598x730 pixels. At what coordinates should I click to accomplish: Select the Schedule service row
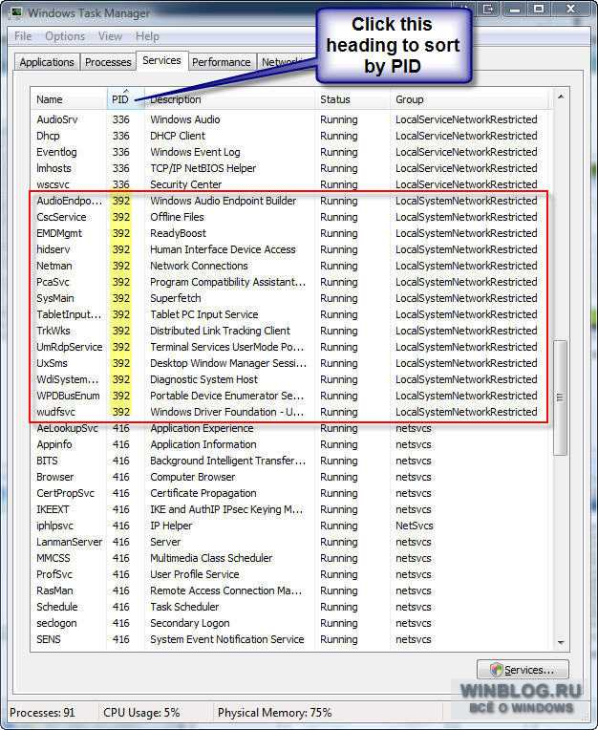pos(290,607)
